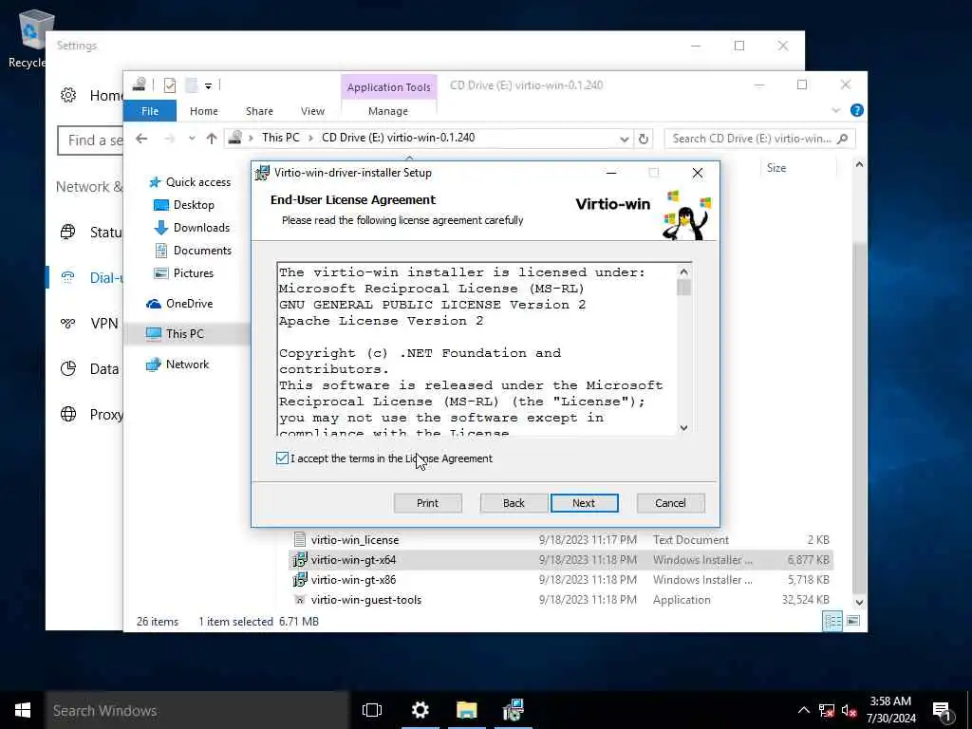Print the license agreement
Viewport: 972px width, 729px height.
tap(428, 503)
